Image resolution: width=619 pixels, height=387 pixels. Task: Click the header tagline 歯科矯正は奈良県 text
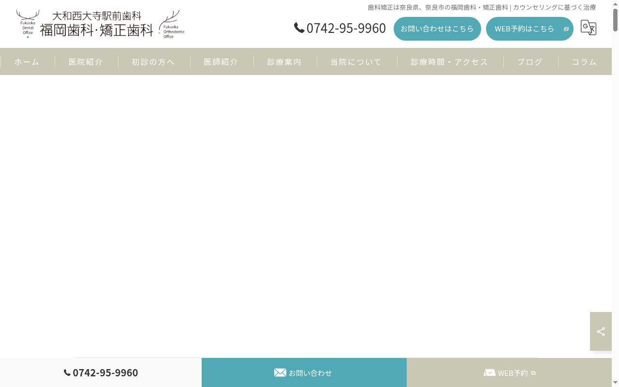pos(482,7)
